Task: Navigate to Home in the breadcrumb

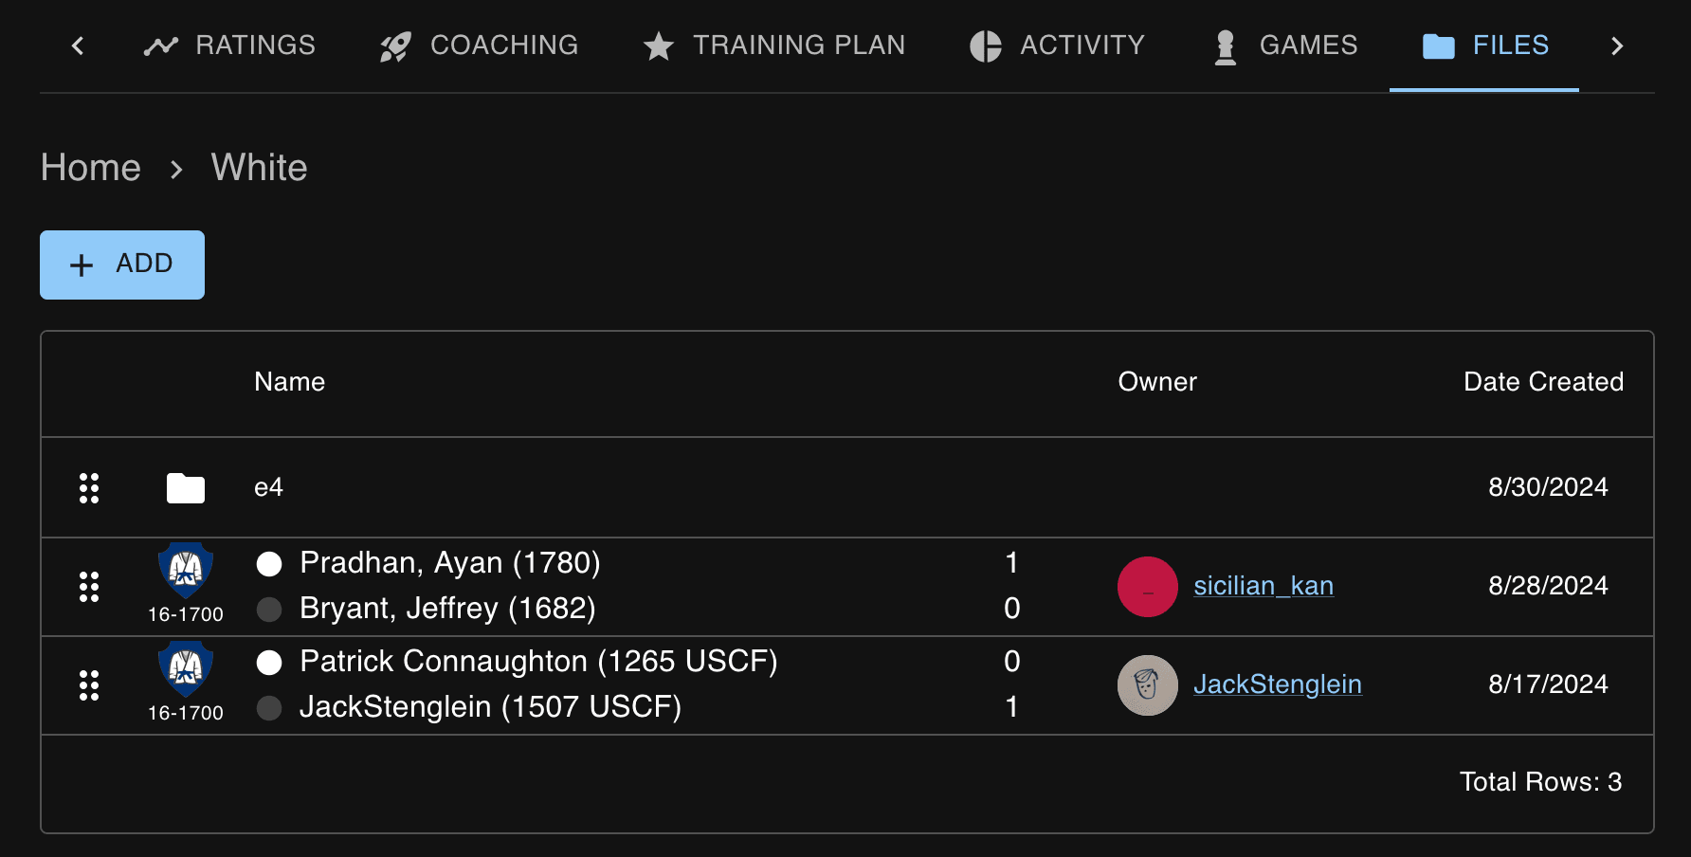Action: (91, 168)
